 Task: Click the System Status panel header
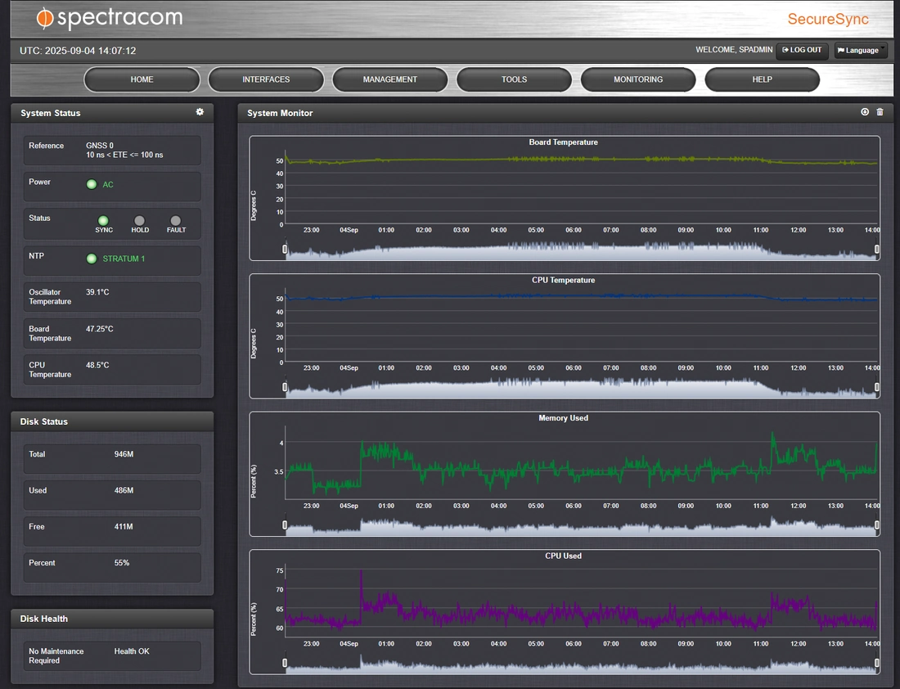point(112,113)
